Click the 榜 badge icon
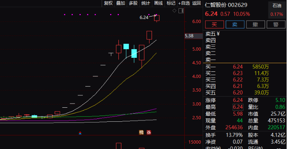Image resolution: width=287 pixels, height=149 pixels. 141,132
